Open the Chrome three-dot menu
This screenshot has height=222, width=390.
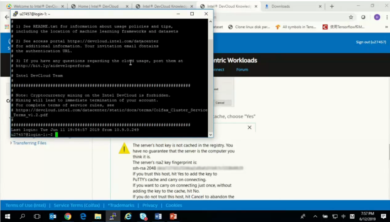387,17
